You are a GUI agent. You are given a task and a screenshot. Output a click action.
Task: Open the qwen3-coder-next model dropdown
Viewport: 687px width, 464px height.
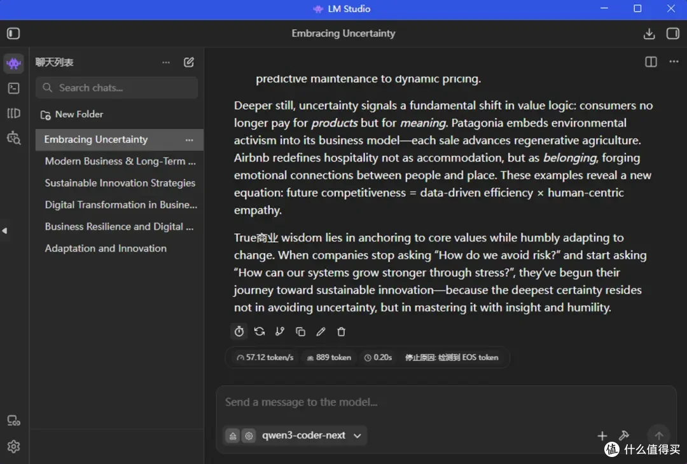pos(311,436)
